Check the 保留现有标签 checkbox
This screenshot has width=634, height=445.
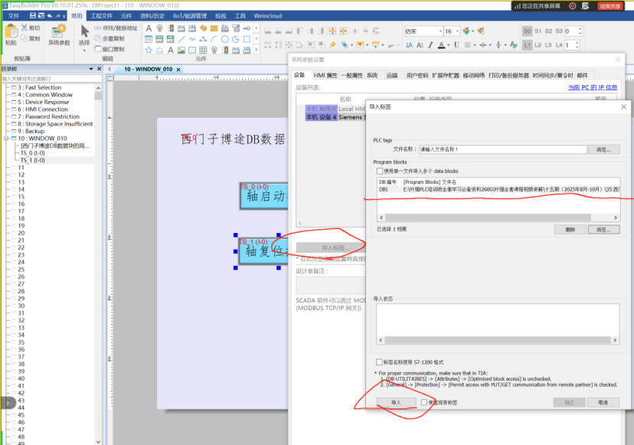423,403
